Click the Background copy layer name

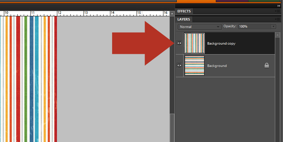coord(221,43)
